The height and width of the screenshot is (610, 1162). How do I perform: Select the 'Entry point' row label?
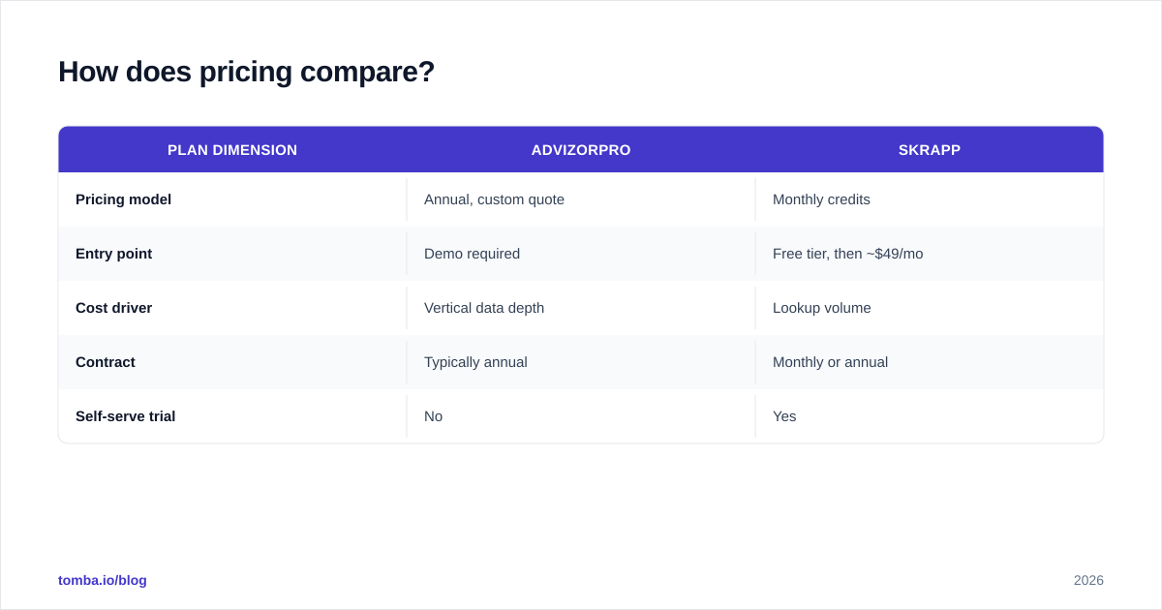(113, 254)
